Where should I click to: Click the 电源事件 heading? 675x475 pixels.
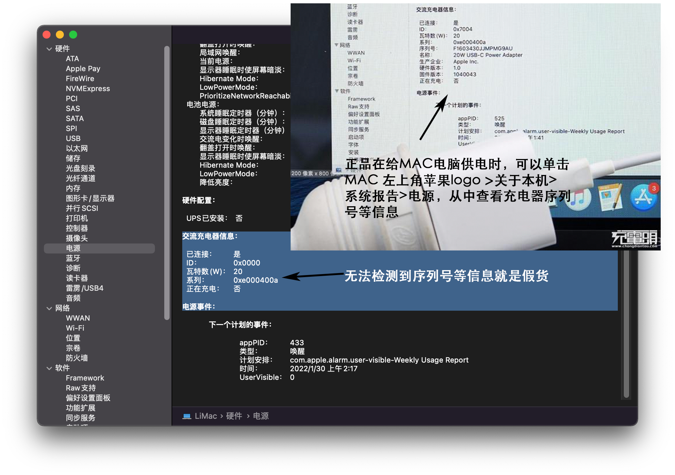pyautogui.click(x=199, y=307)
